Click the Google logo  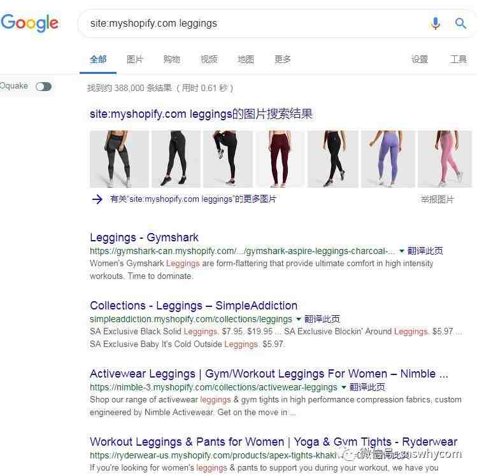pos(29,23)
